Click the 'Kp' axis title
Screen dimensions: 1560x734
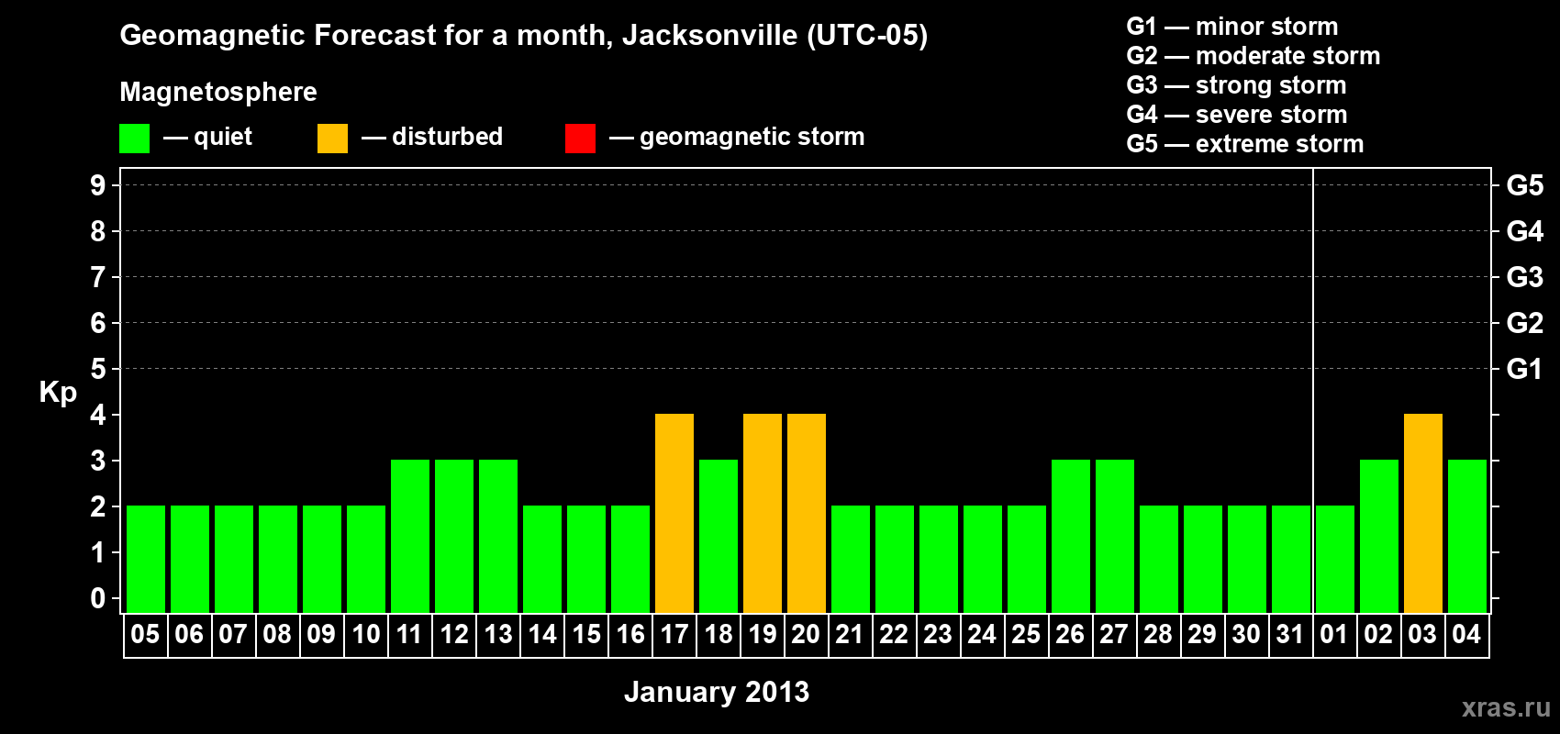tap(58, 393)
